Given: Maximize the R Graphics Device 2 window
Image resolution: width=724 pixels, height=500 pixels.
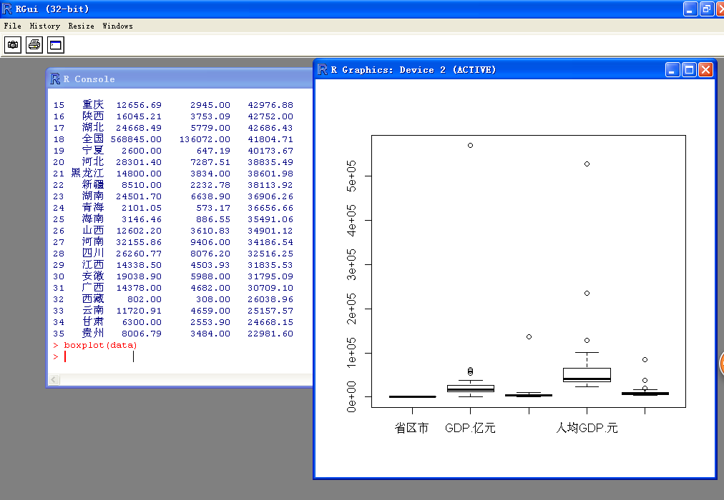Looking at the screenshot, I should coord(689,70).
